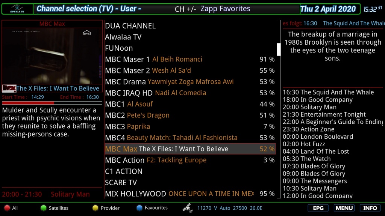Viewport: 385px width, 216px height.
Task: Click 23:30 Action Zone entry
Action: click(x=308, y=129)
